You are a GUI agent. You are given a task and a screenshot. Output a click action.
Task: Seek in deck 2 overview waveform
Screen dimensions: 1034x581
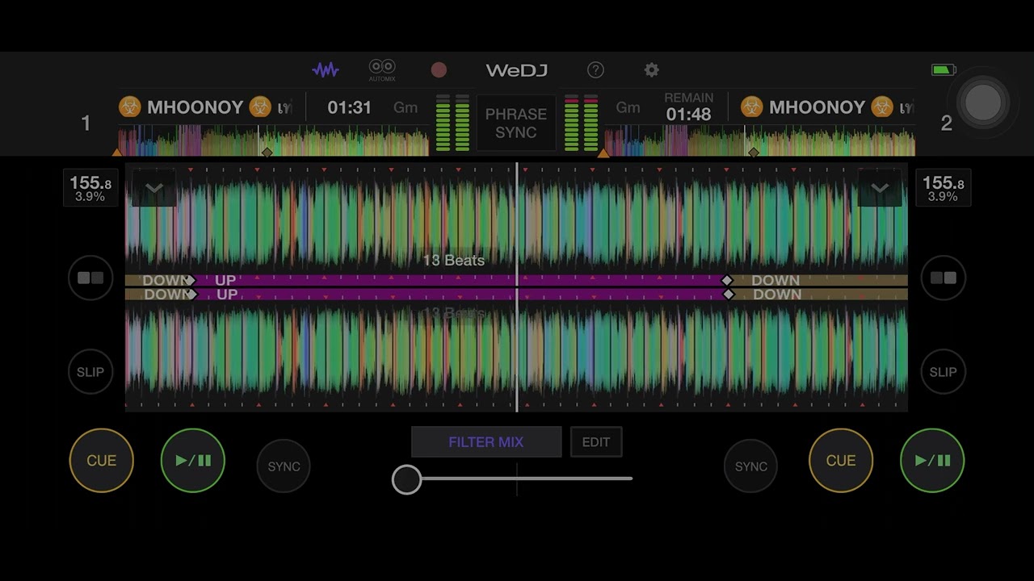[759, 140]
